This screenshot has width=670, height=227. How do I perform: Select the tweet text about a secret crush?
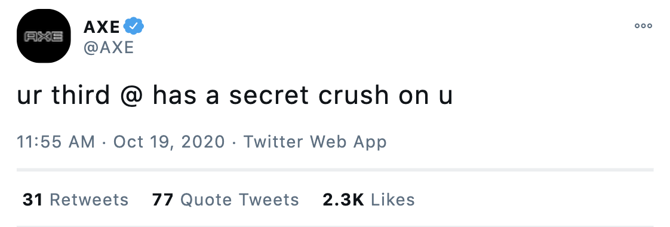[235, 96]
